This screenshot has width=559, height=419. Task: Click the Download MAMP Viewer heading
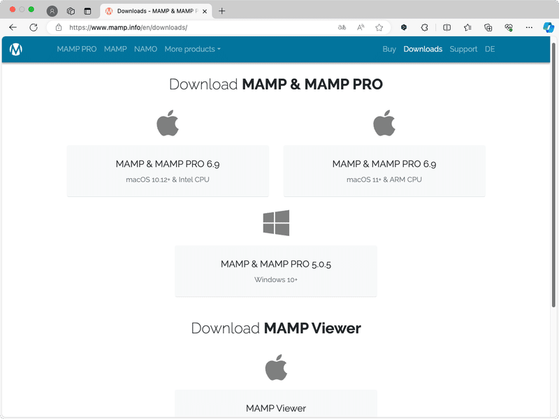point(276,328)
